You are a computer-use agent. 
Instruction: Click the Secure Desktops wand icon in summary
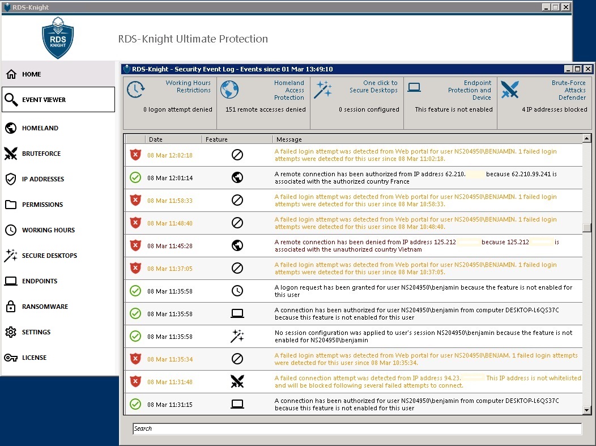click(x=323, y=90)
